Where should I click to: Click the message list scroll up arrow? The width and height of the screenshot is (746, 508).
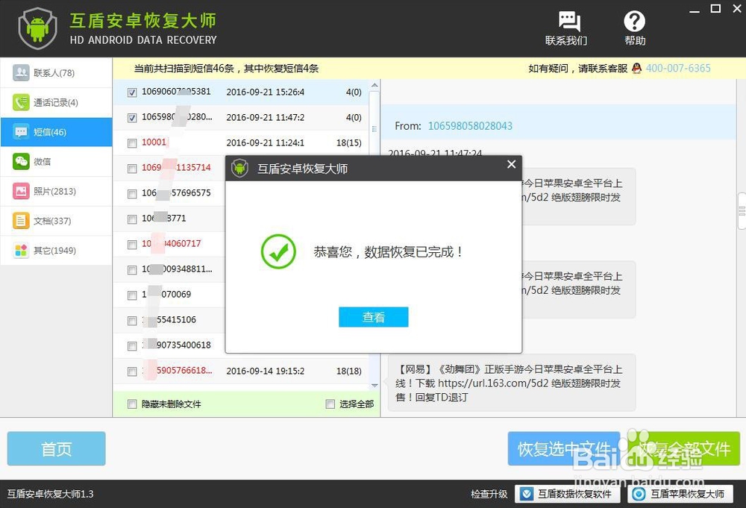point(374,85)
